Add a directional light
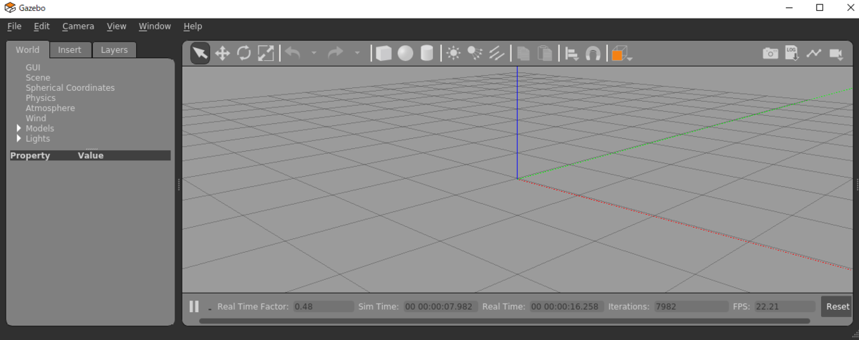This screenshot has width=859, height=340. [x=496, y=53]
